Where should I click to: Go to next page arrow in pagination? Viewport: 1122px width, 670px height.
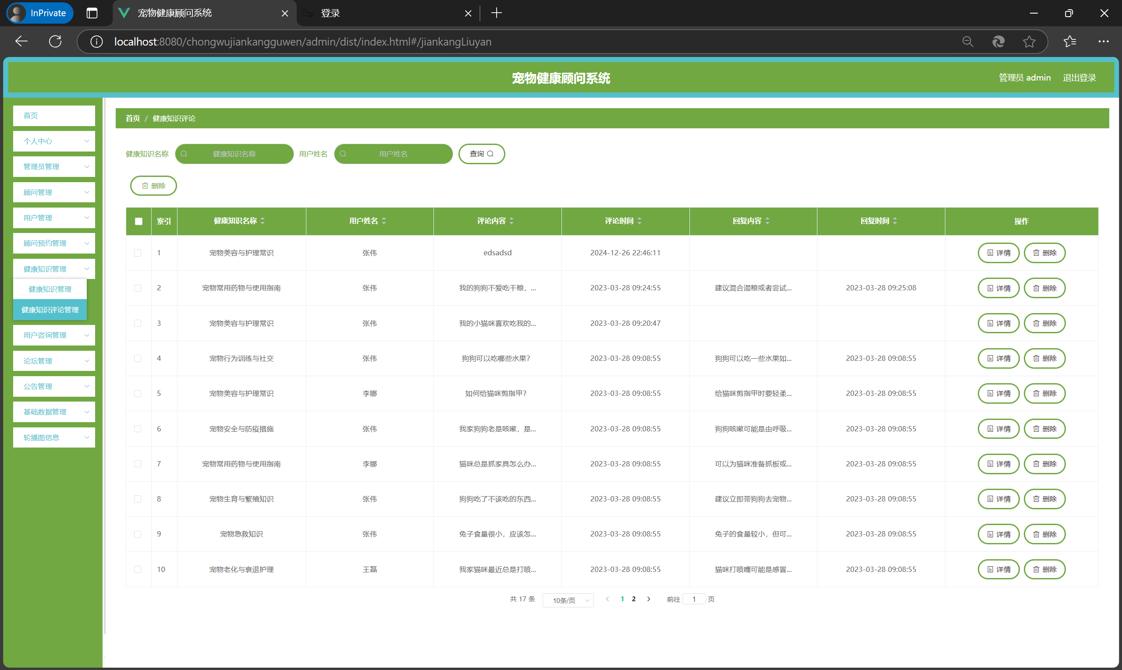649,599
